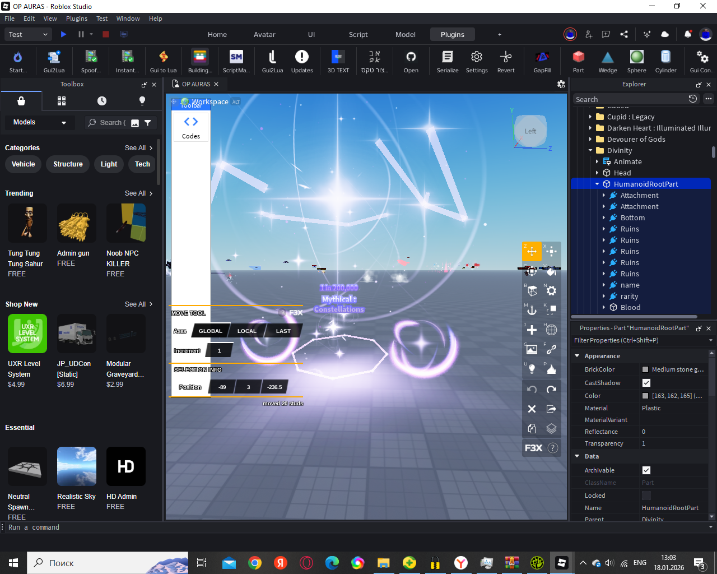The height and width of the screenshot is (574, 717).
Task: Open Toolbox creations lightbulb tab
Action: pyautogui.click(x=142, y=101)
